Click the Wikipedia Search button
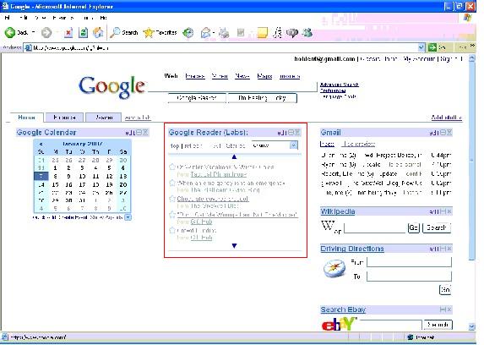Screen dimensions: 484x345 click(437, 227)
